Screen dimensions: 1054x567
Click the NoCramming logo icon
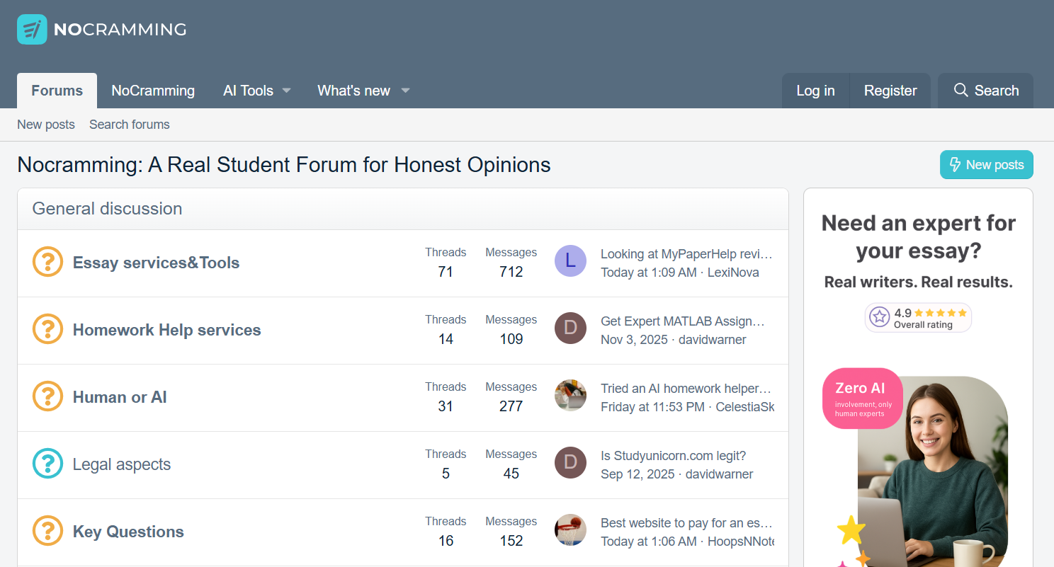coord(32,29)
